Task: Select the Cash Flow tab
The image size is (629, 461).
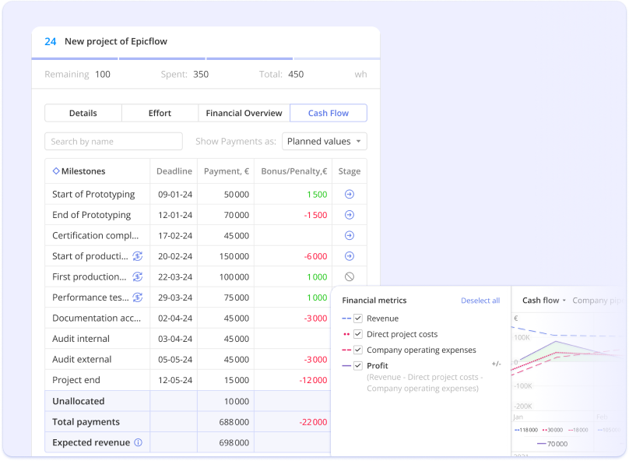Action: click(x=329, y=113)
